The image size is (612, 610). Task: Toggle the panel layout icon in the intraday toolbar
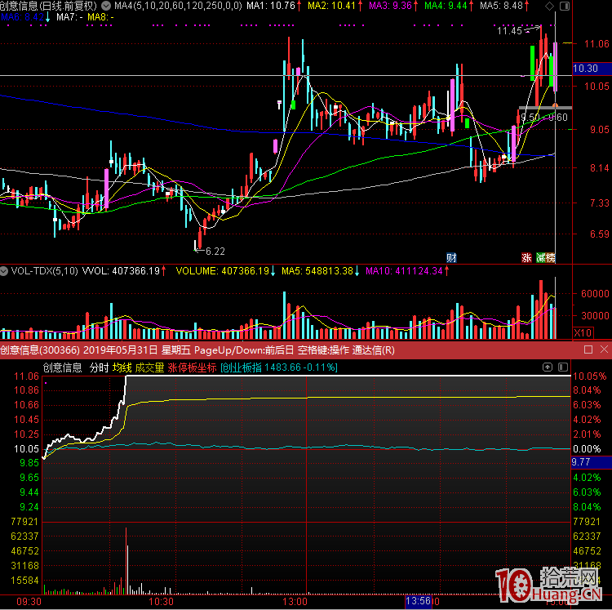pos(563,367)
